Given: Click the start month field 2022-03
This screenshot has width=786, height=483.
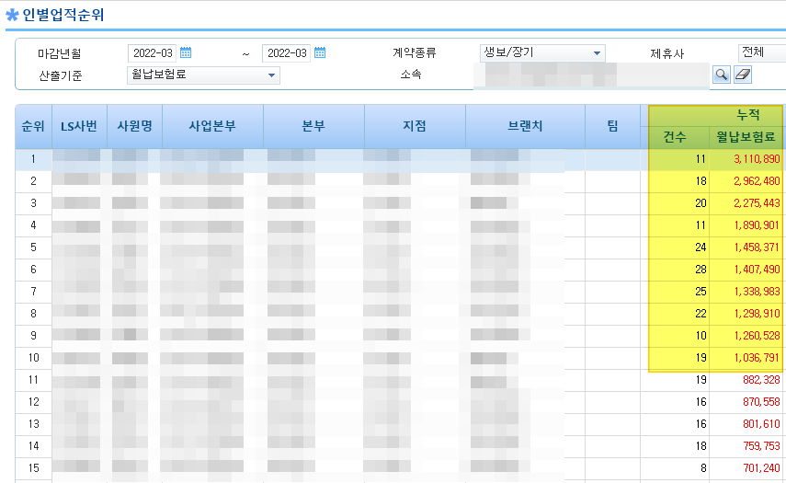Looking at the screenshot, I should (x=152, y=53).
